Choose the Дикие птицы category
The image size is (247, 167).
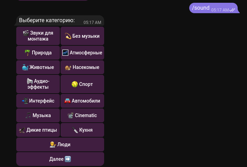38,130
